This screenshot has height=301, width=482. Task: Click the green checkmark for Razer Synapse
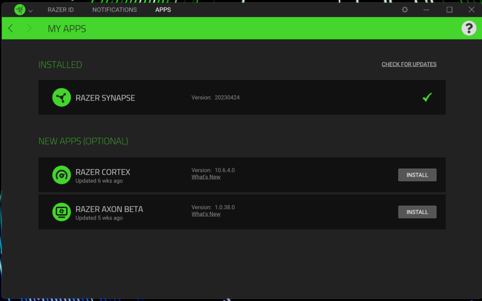(427, 97)
